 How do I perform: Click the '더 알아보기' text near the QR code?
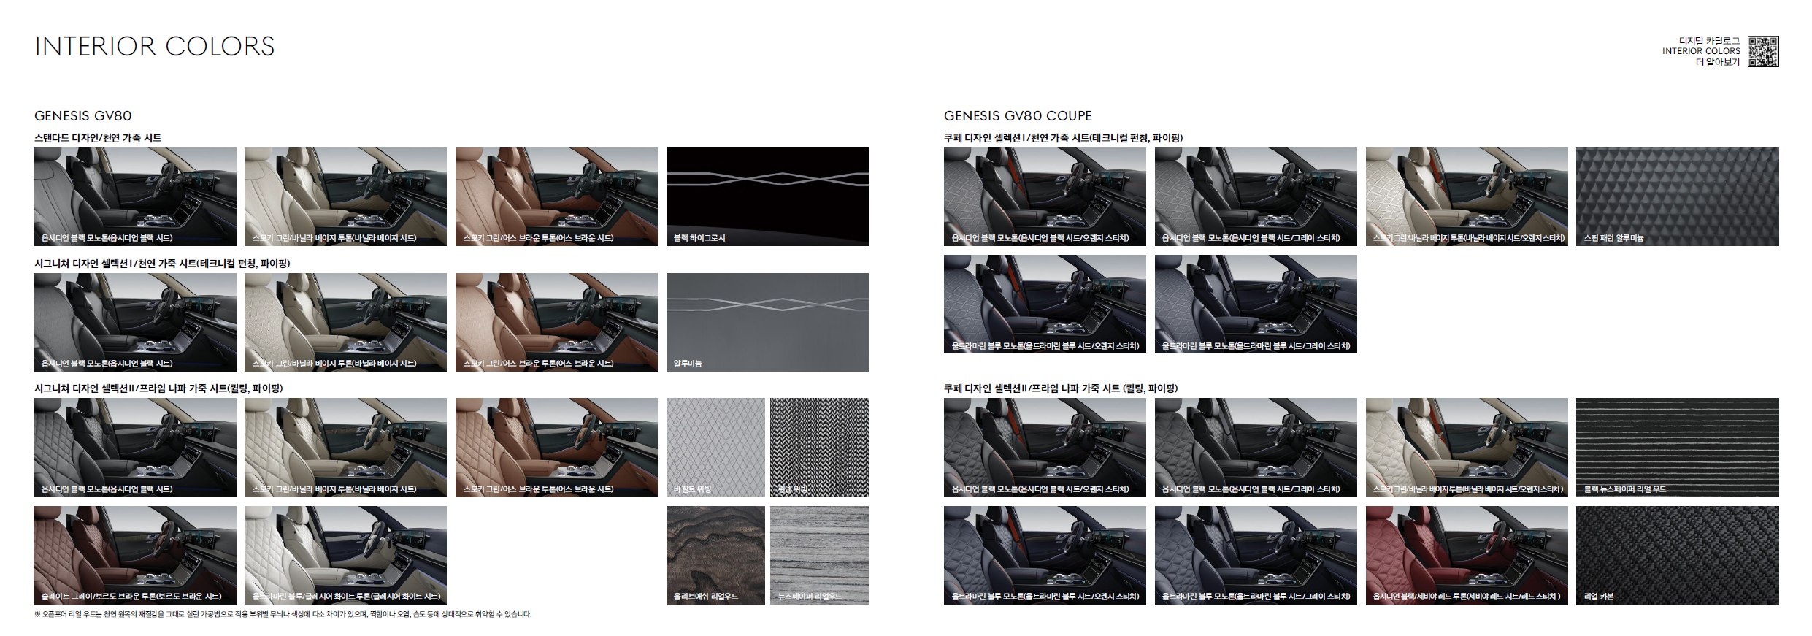1718,62
